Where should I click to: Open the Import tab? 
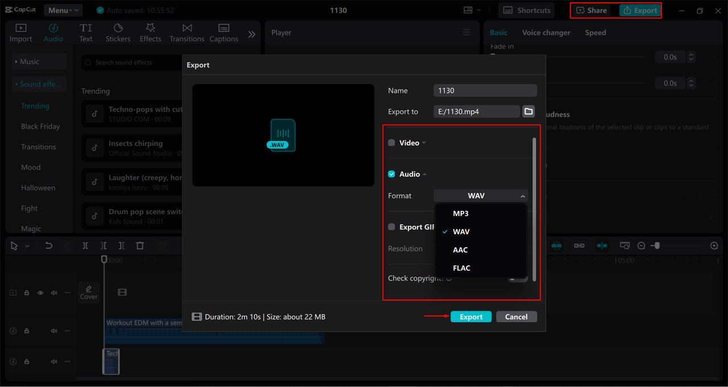click(20, 33)
